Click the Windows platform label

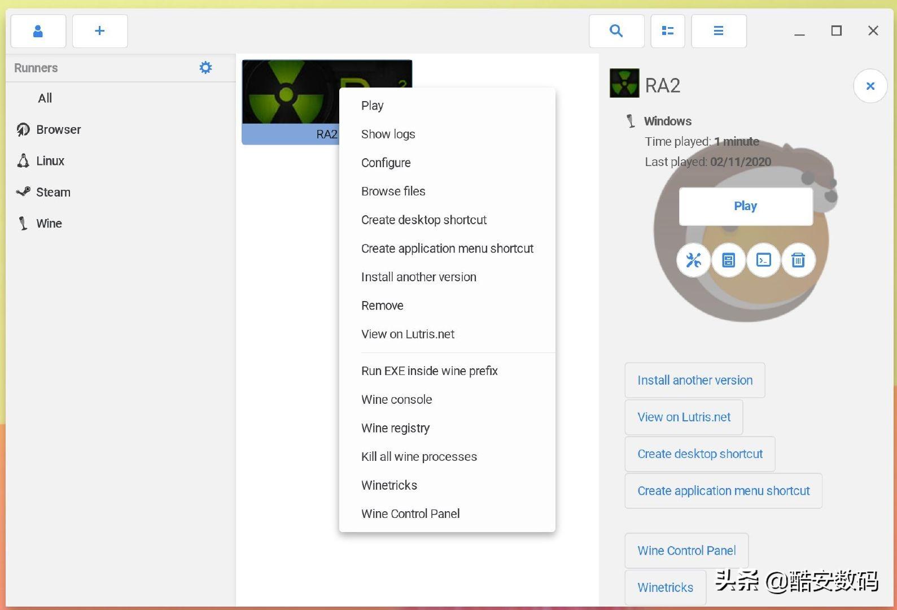point(668,121)
